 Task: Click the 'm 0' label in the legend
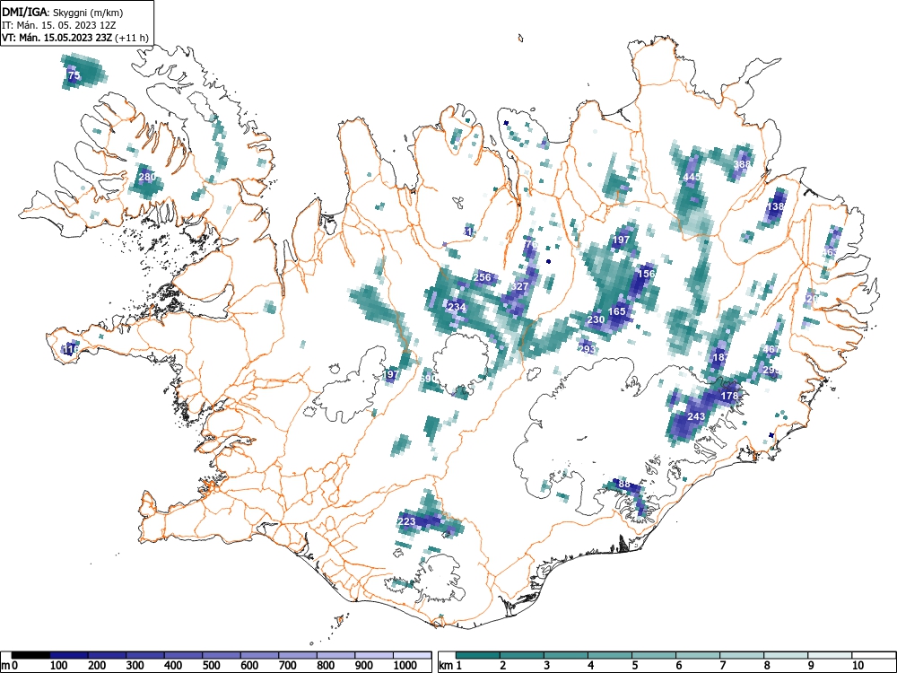10,666
